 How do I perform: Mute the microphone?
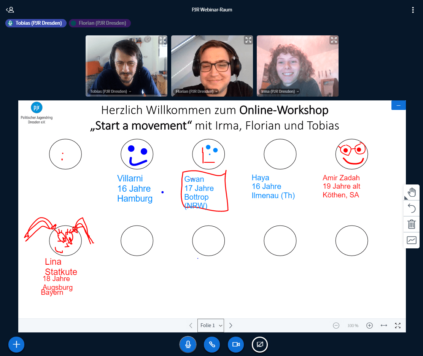click(188, 344)
